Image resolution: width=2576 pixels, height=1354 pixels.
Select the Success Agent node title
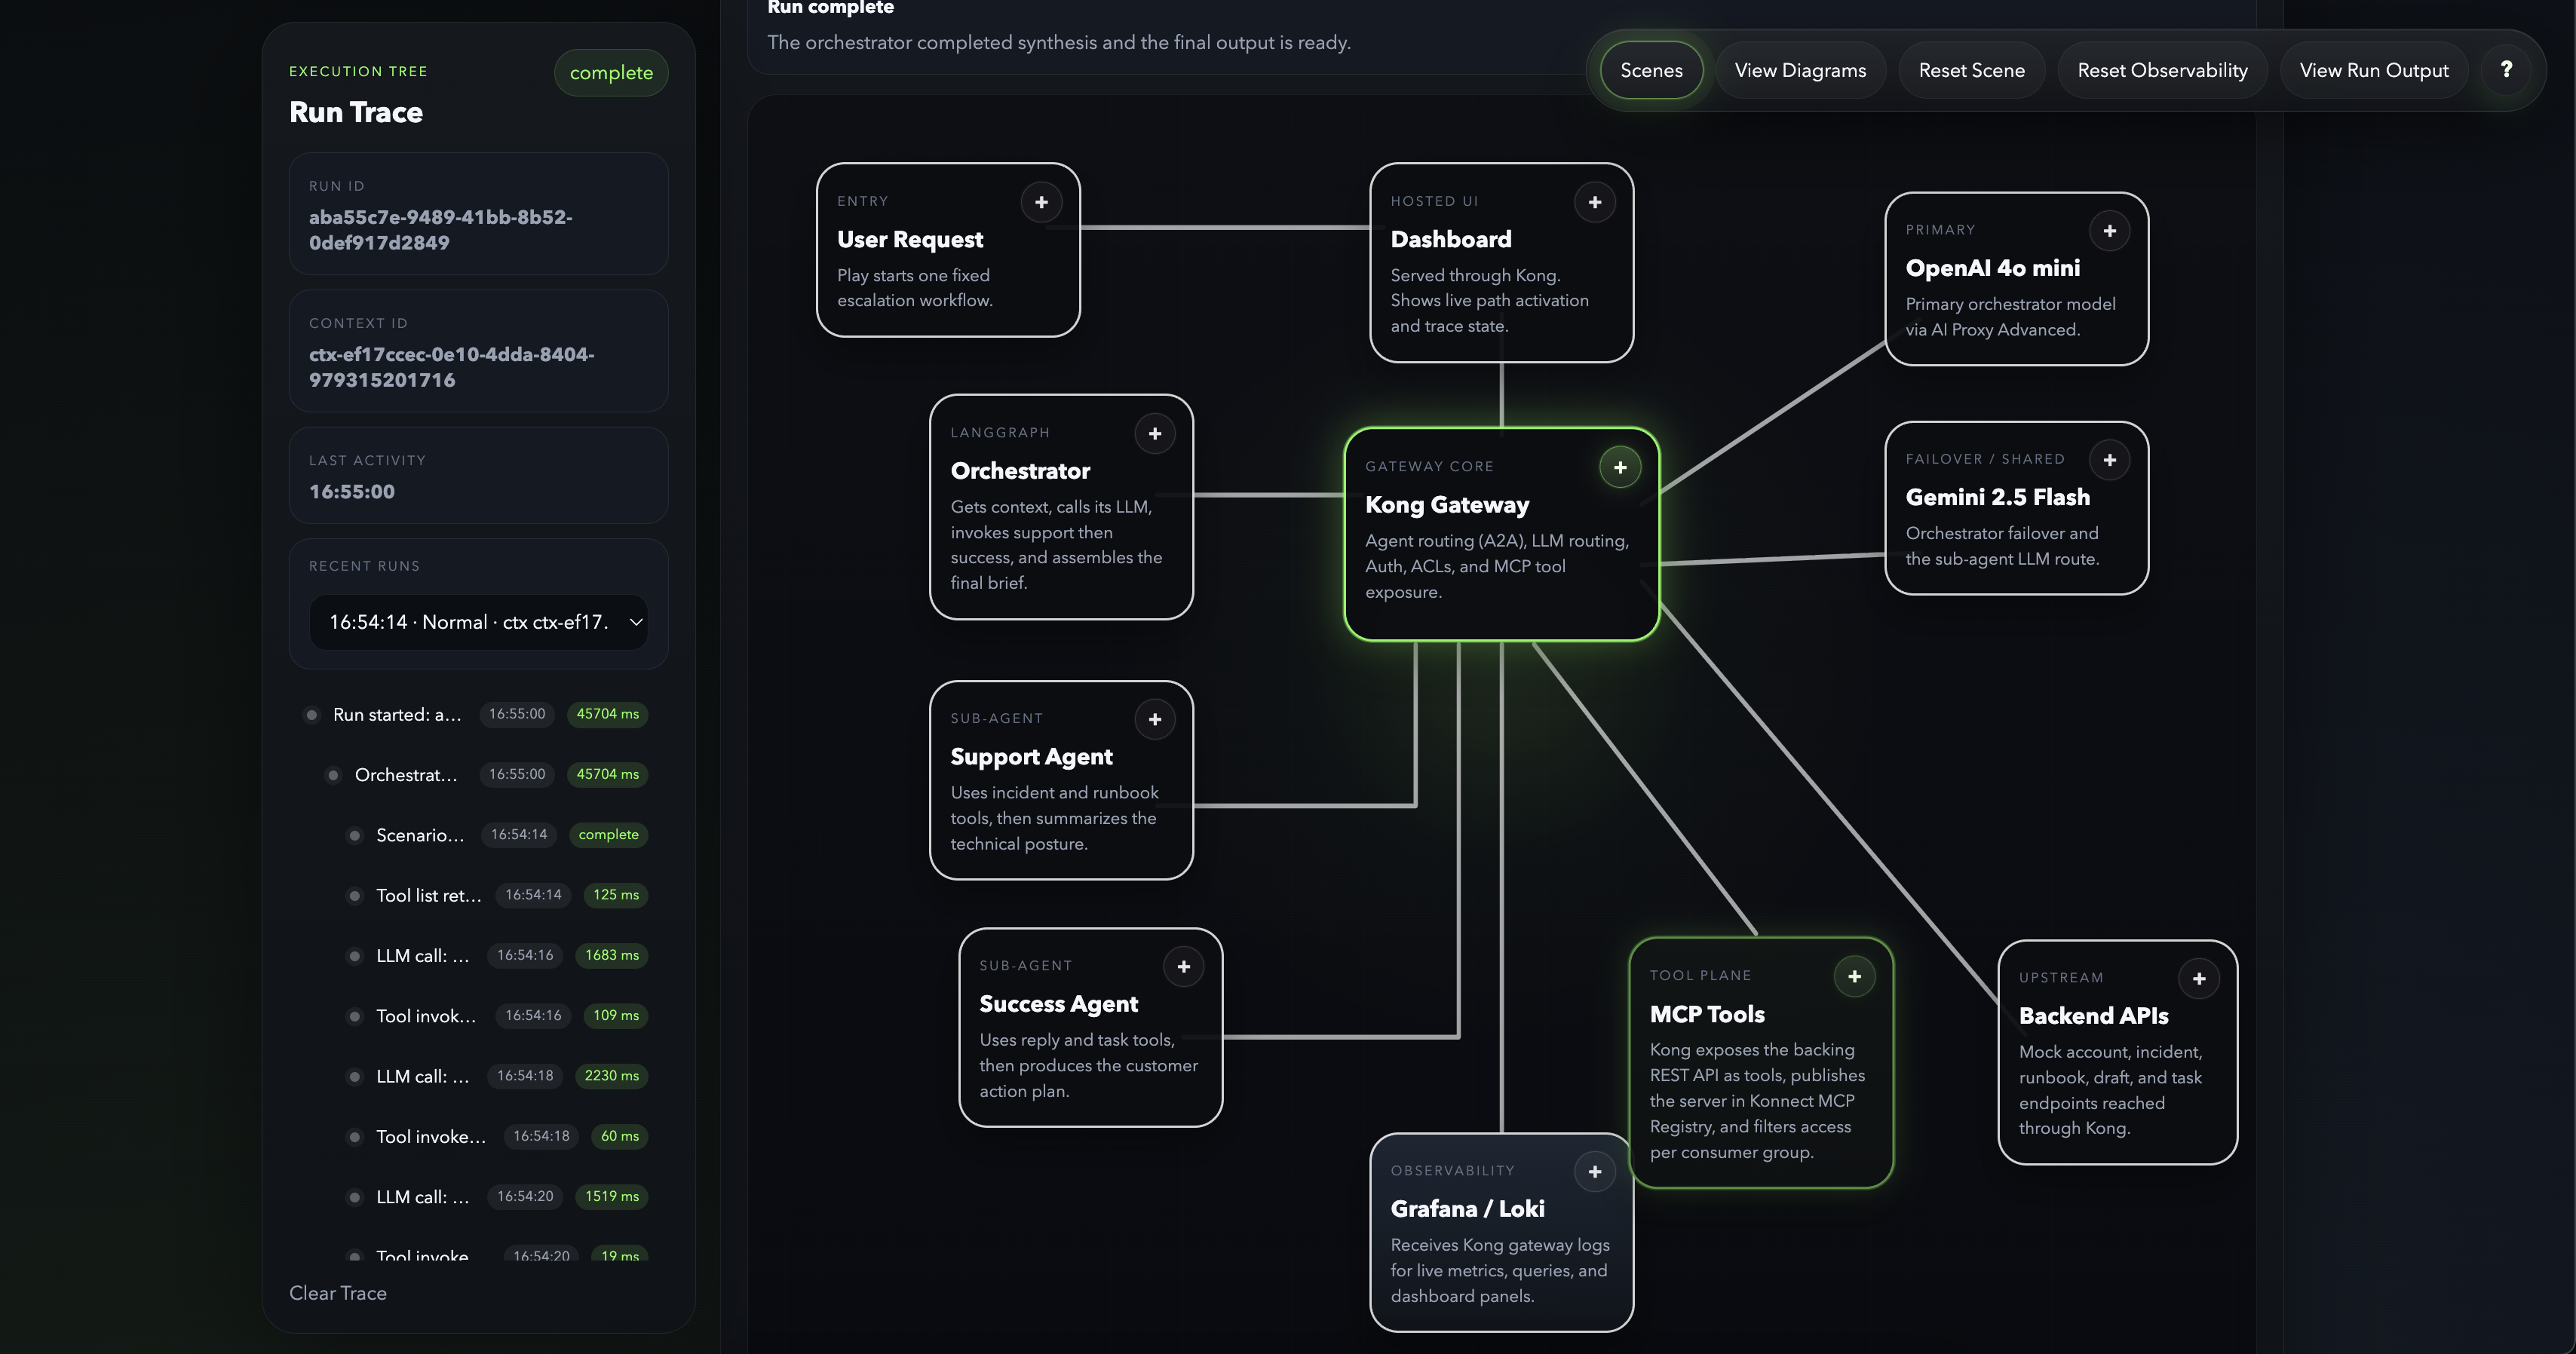(1058, 1004)
